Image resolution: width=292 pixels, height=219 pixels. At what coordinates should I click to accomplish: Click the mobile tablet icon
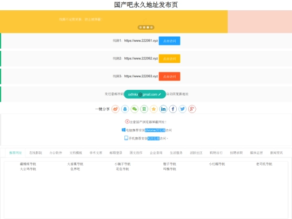pyautogui.click(x=126, y=138)
